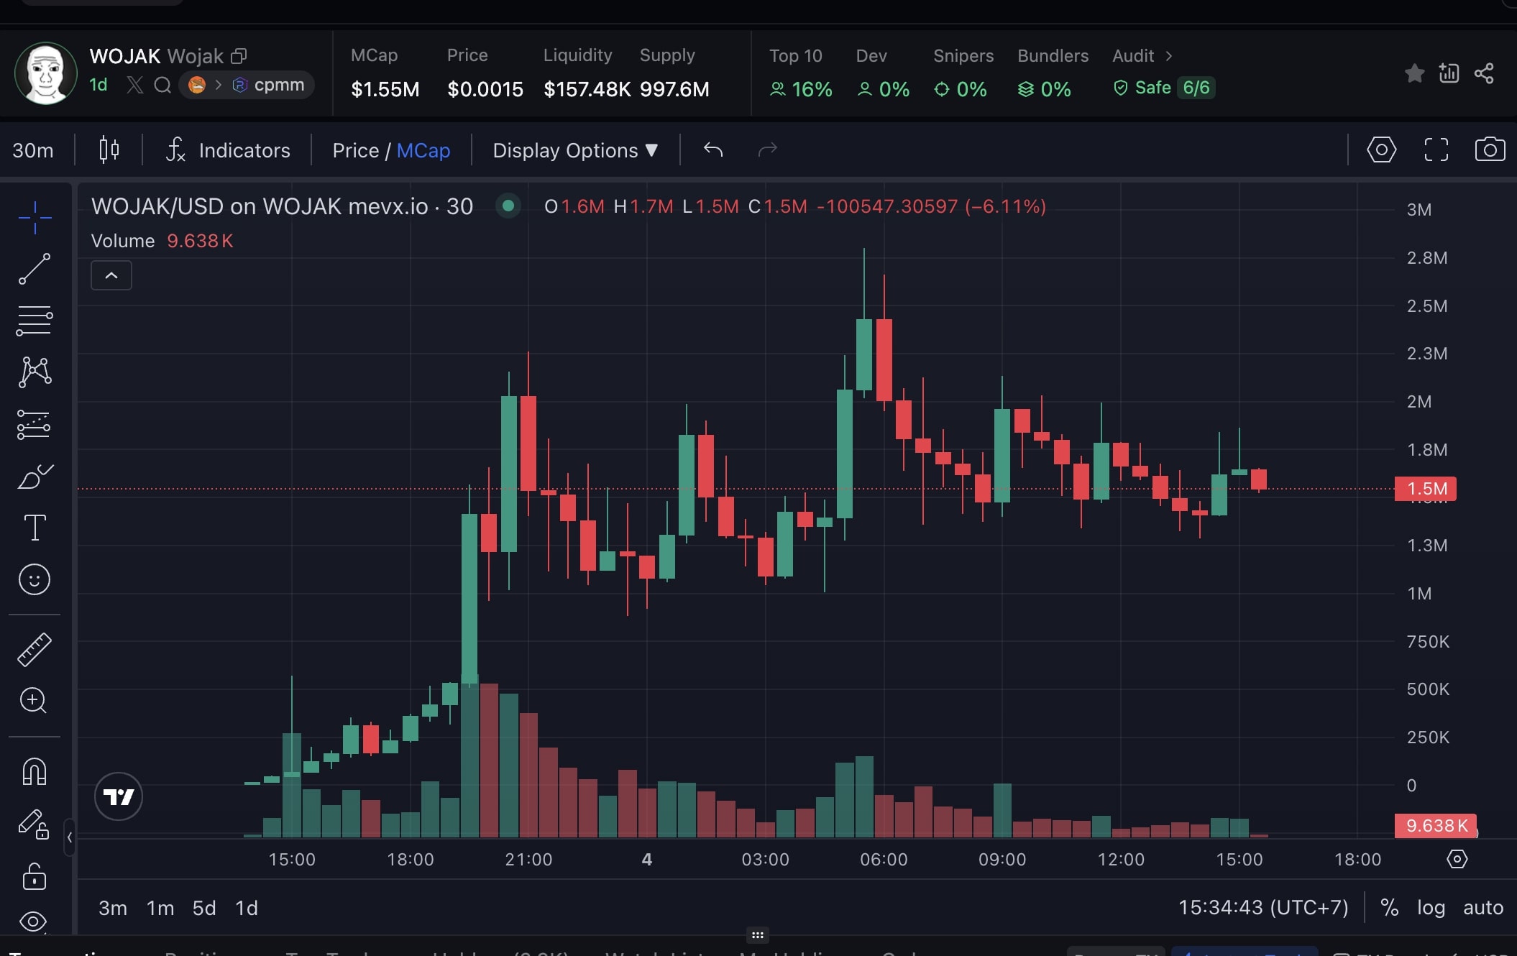The image size is (1517, 956).
Task: Open the Indicators dialog
Action: tap(228, 150)
